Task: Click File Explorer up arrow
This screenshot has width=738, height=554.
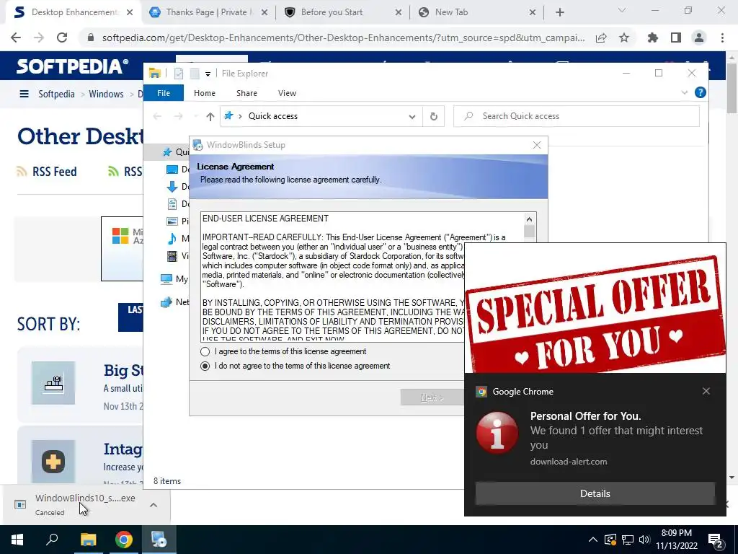Action: coord(210,116)
